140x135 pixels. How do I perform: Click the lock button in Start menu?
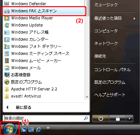pyautogui.click(x=118, y=119)
